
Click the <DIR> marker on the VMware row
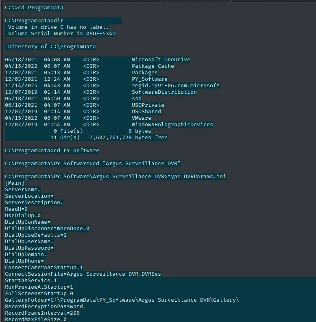[x=91, y=118]
